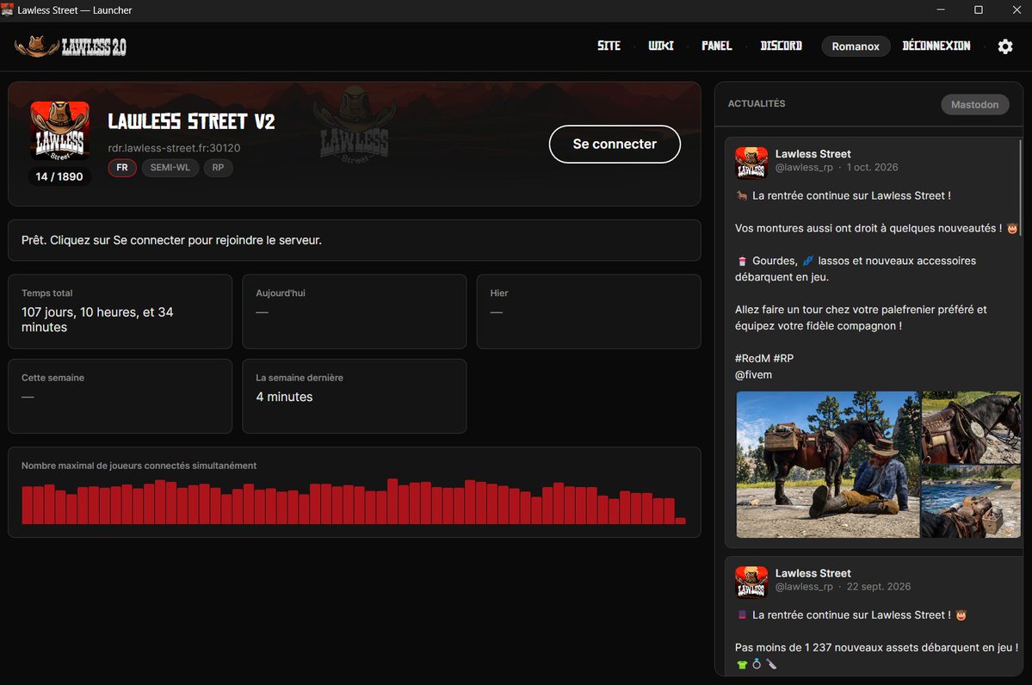Click @lawless_rp handle in first post

click(804, 167)
